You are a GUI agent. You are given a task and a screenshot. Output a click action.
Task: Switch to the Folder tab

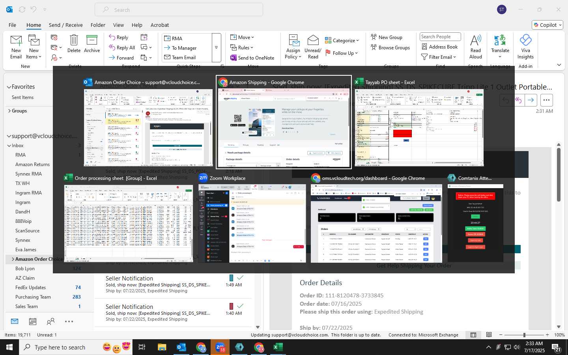(x=98, y=25)
